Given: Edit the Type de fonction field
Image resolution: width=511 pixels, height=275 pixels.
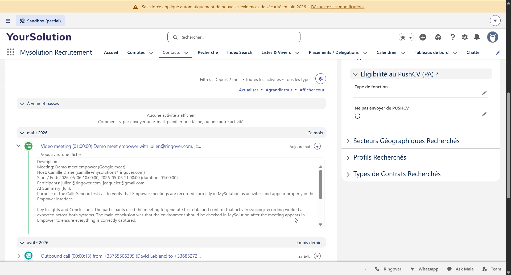Looking at the screenshot, I should point(484,93).
